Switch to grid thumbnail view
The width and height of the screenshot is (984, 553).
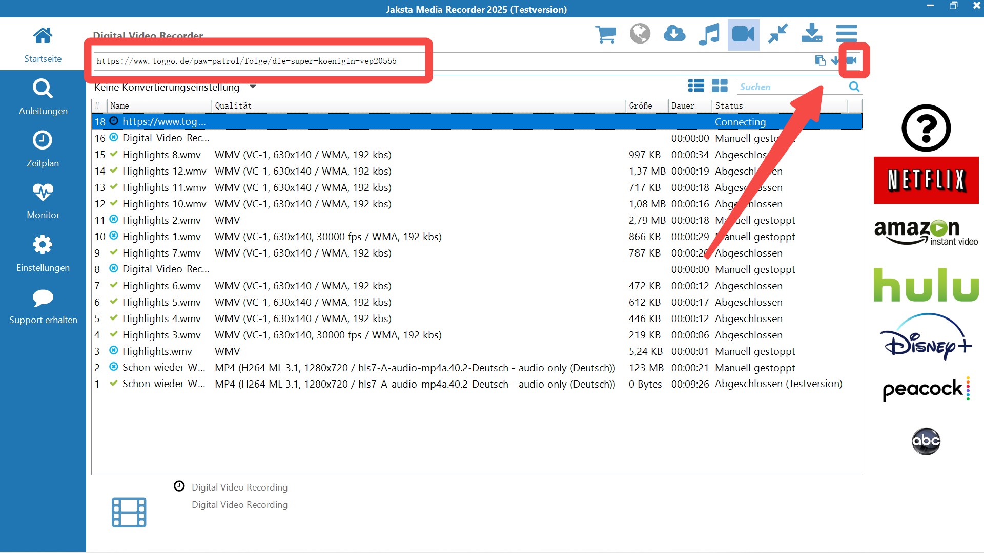[720, 86]
